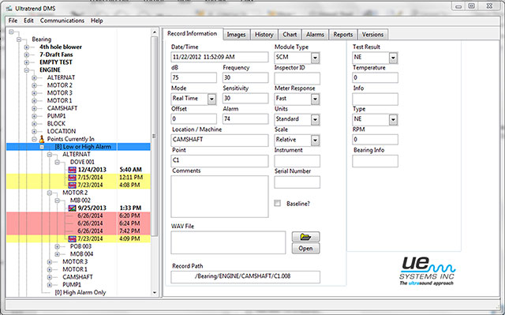Click the Frequency field showing 30
505x315 pixels.
click(245, 77)
